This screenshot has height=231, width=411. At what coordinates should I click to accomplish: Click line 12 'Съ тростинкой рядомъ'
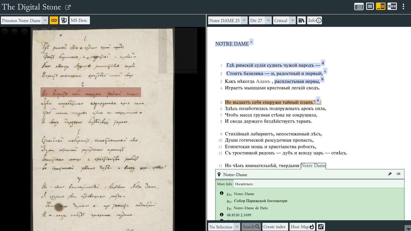click(x=286, y=153)
